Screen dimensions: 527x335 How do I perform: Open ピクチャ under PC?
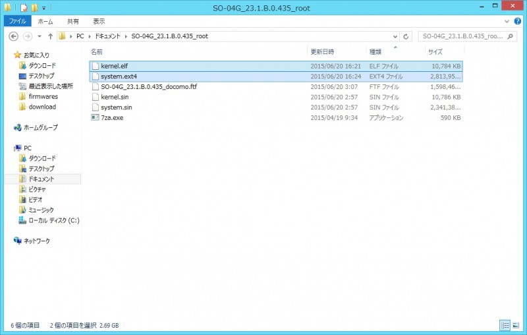[x=37, y=189]
